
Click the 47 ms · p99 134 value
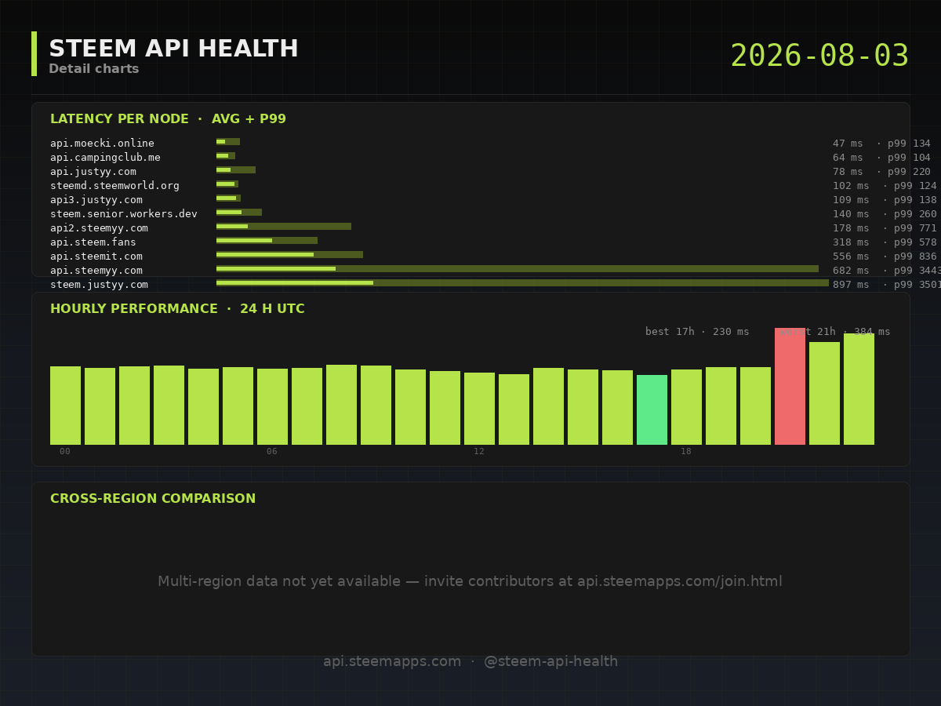pyautogui.click(x=881, y=144)
